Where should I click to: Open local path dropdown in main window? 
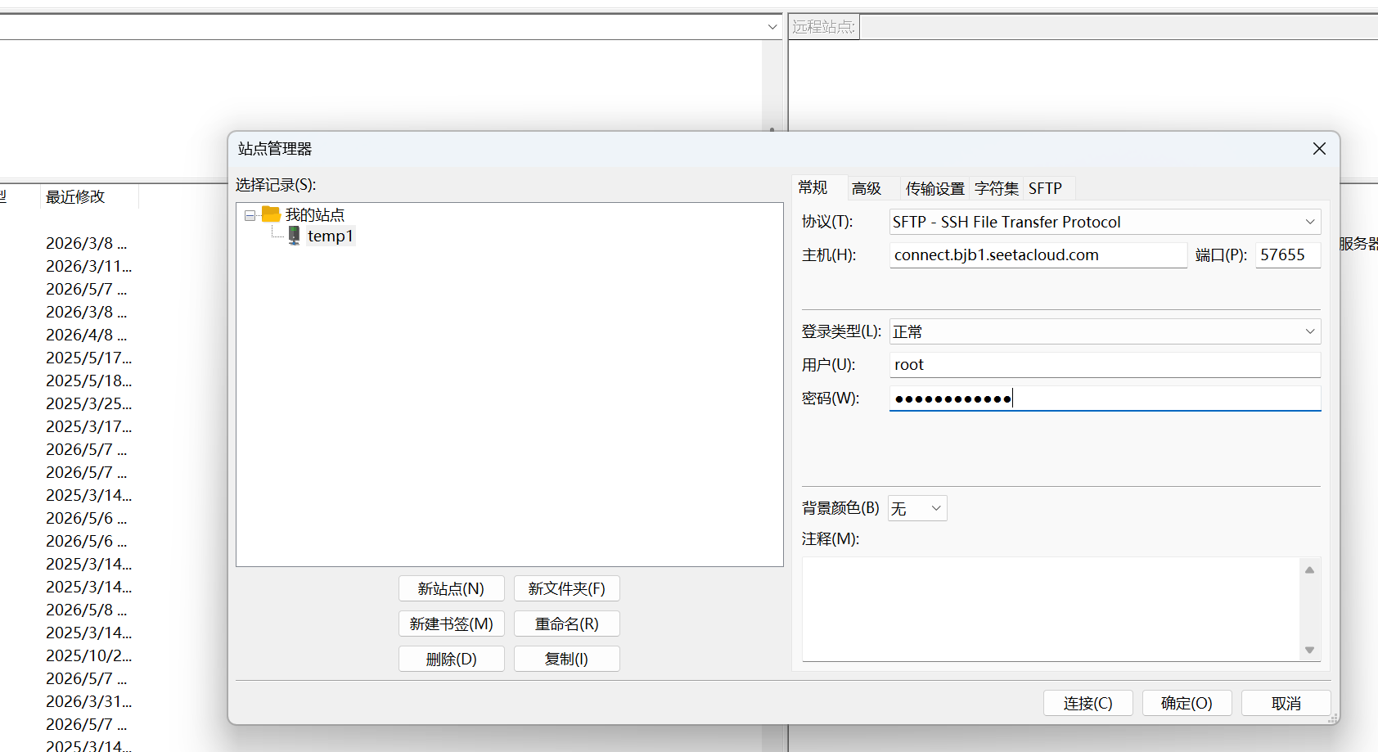pyautogui.click(x=772, y=27)
